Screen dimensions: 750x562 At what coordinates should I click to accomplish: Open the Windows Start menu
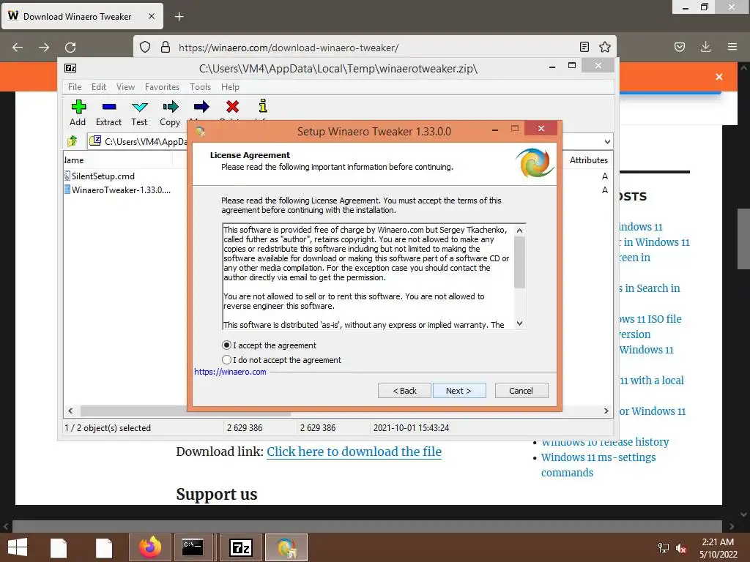(18, 547)
